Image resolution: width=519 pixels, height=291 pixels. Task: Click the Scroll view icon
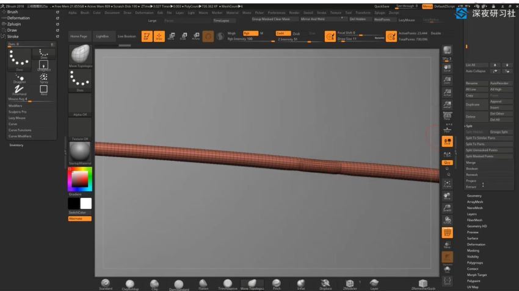[x=447, y=68]
